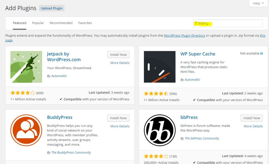Click the WP Super Cache '(596)' rating count
The image size is (269, 164).
tap(173, 94)
